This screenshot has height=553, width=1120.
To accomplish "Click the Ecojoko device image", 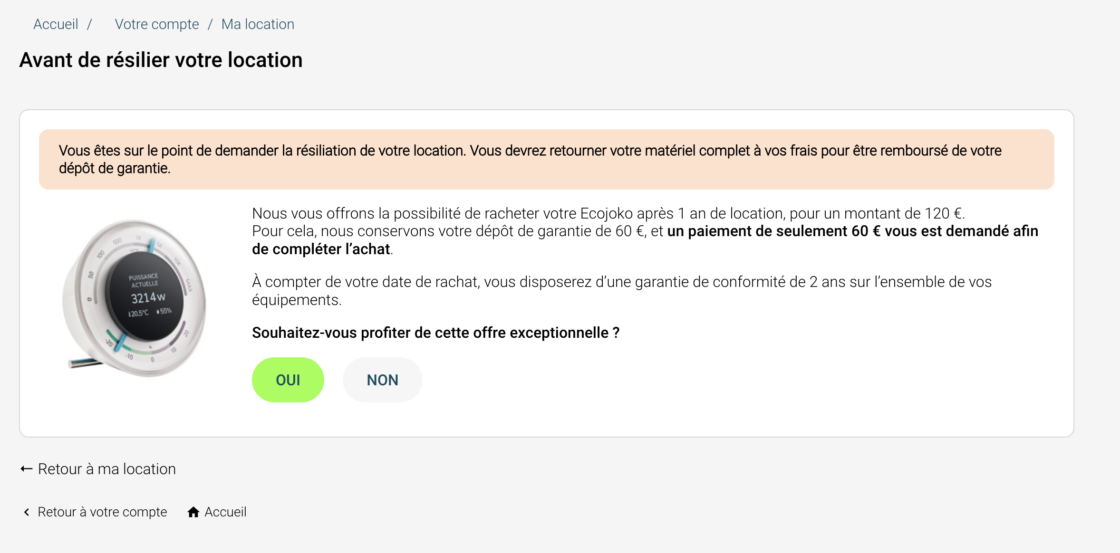I will pyautogui.click(x=135, y=298).
